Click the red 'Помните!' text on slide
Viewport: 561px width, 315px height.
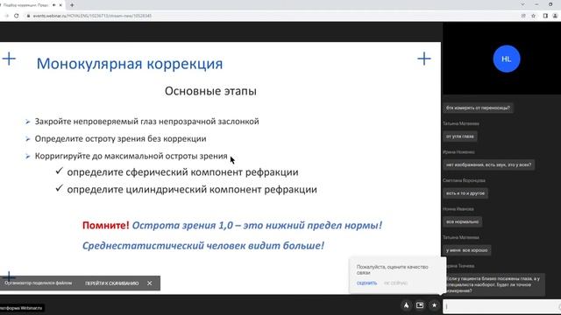[x=105, y=226]
